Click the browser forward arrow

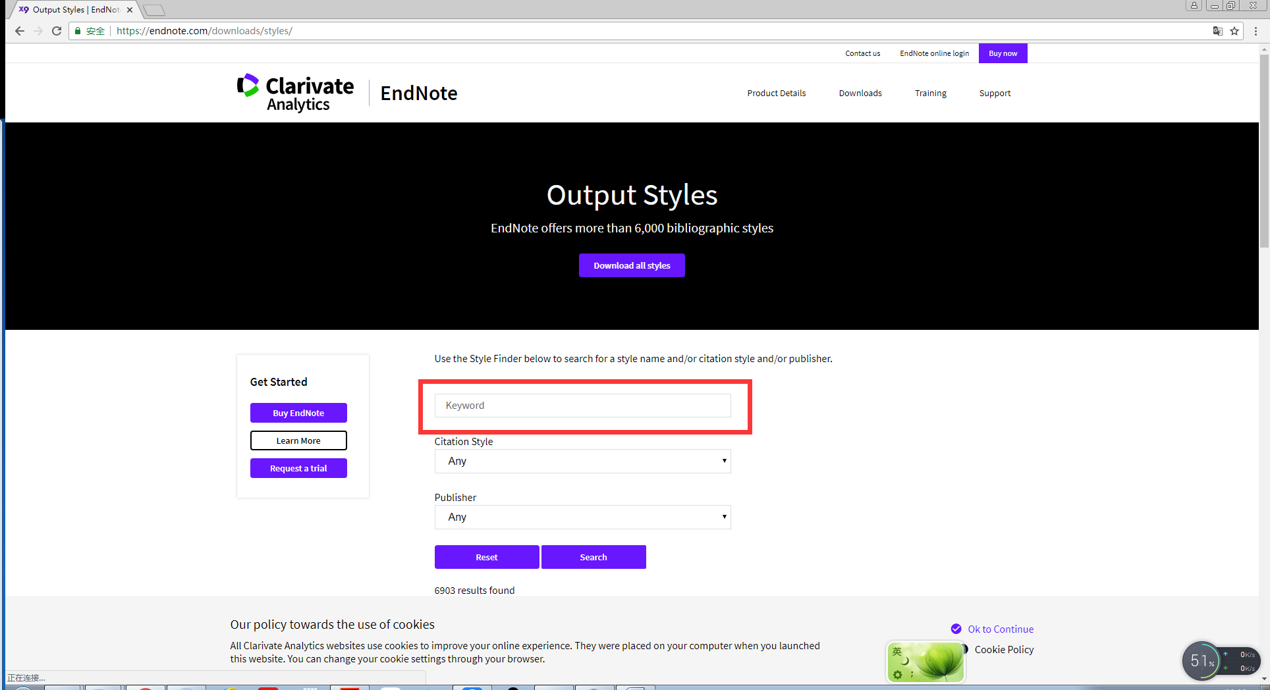click(x=38, y=31)
